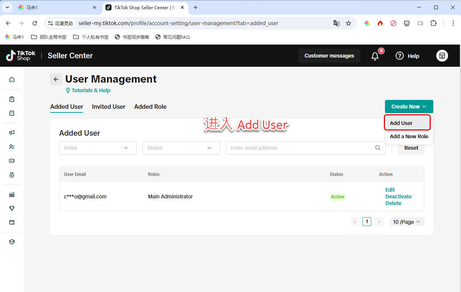Open the trophy icon in sidebar
The height and width of the screenshot is (292, 461).
click(12, 208)
